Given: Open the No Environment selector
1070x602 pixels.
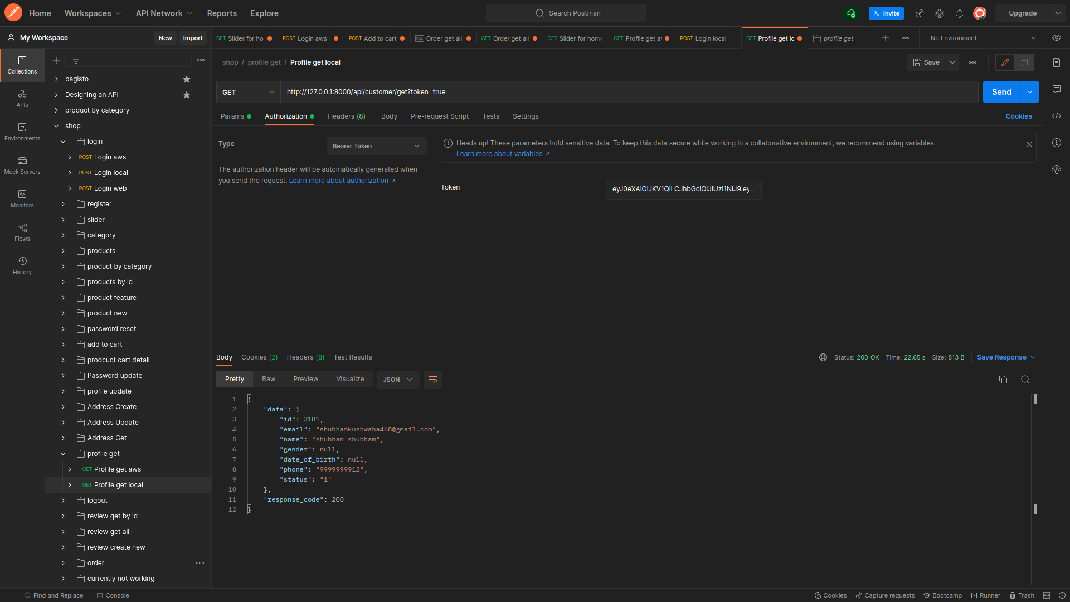Looking at the screenshot, I should [984, 38].
